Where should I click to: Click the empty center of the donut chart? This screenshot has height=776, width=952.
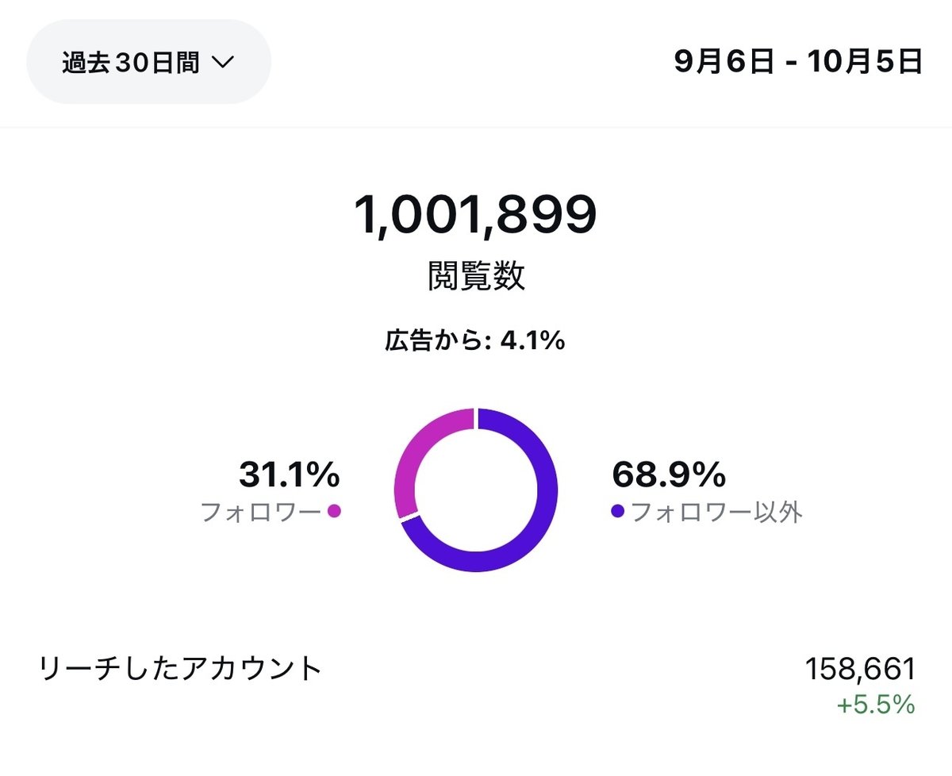point(475,490)
